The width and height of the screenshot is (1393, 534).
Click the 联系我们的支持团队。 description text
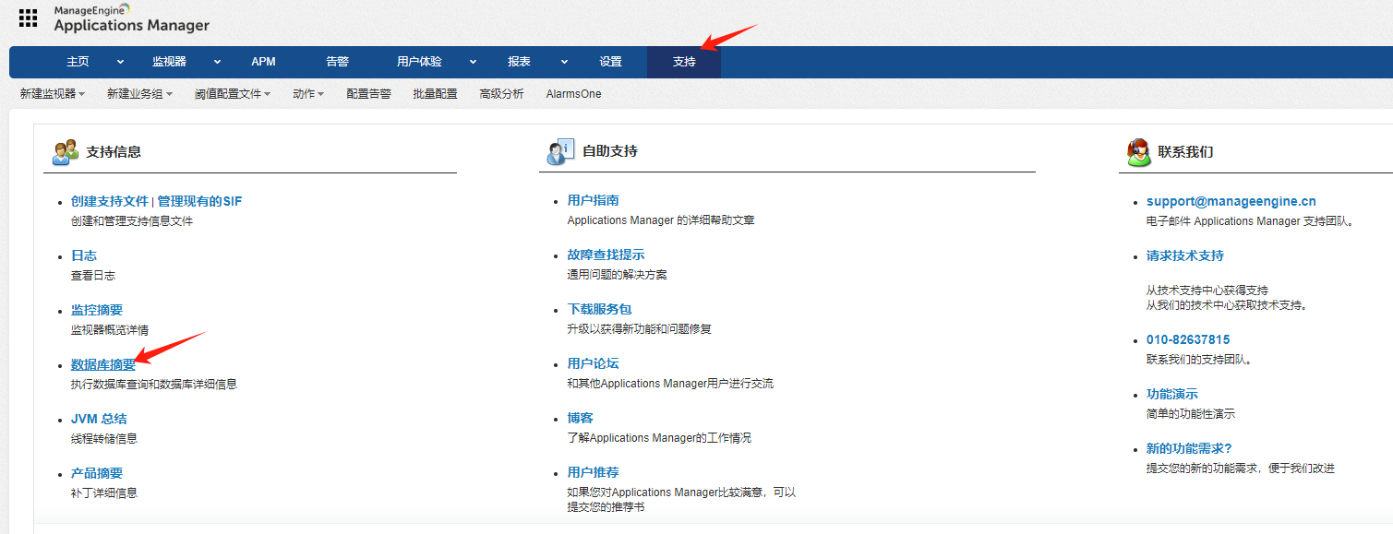click(x=1199, y=360)
